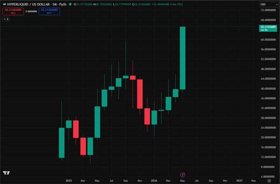The width and height of the screenshot is (280, 184).
Task: Expand the collapsed indicators legend showing 2
Action: (x=6, y=19)
